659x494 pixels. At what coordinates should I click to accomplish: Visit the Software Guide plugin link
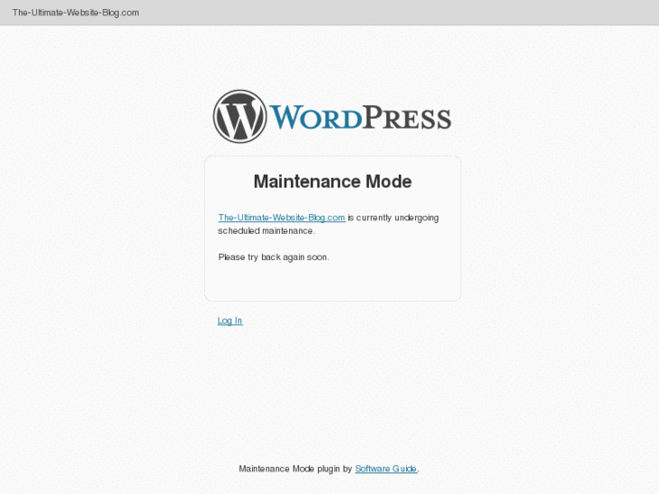point(386,469)
